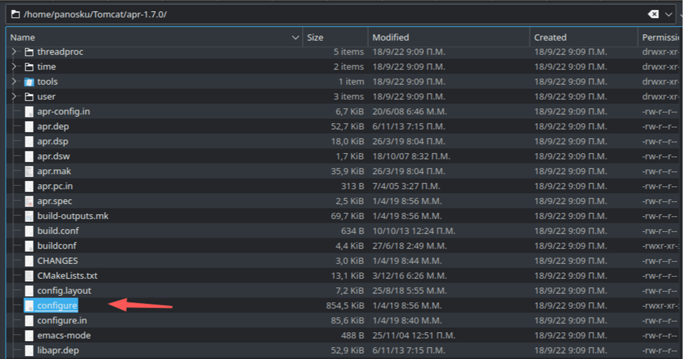Select the configure.in file
This screenshot has height=359, width=683.
pyautogui.click(x=62, y=320)
